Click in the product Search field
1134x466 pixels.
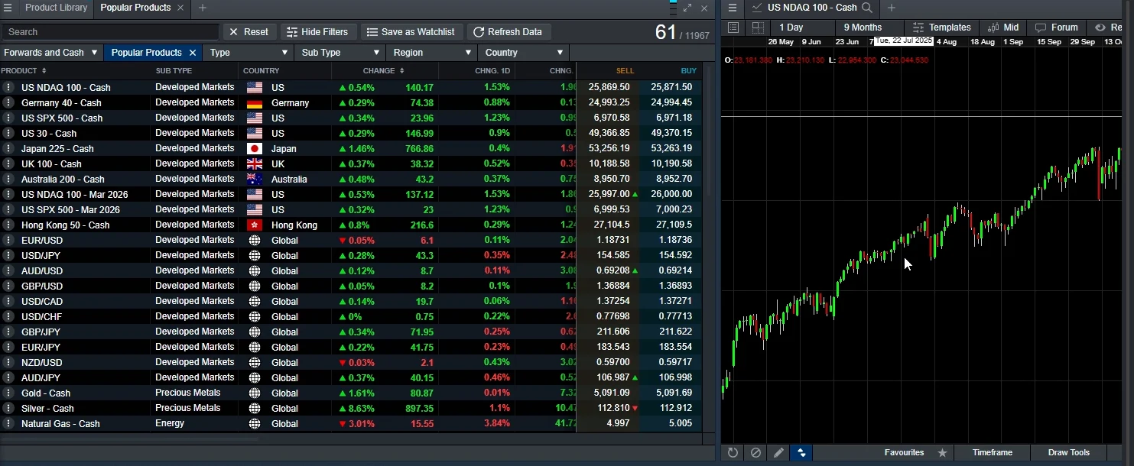[110, 32]
